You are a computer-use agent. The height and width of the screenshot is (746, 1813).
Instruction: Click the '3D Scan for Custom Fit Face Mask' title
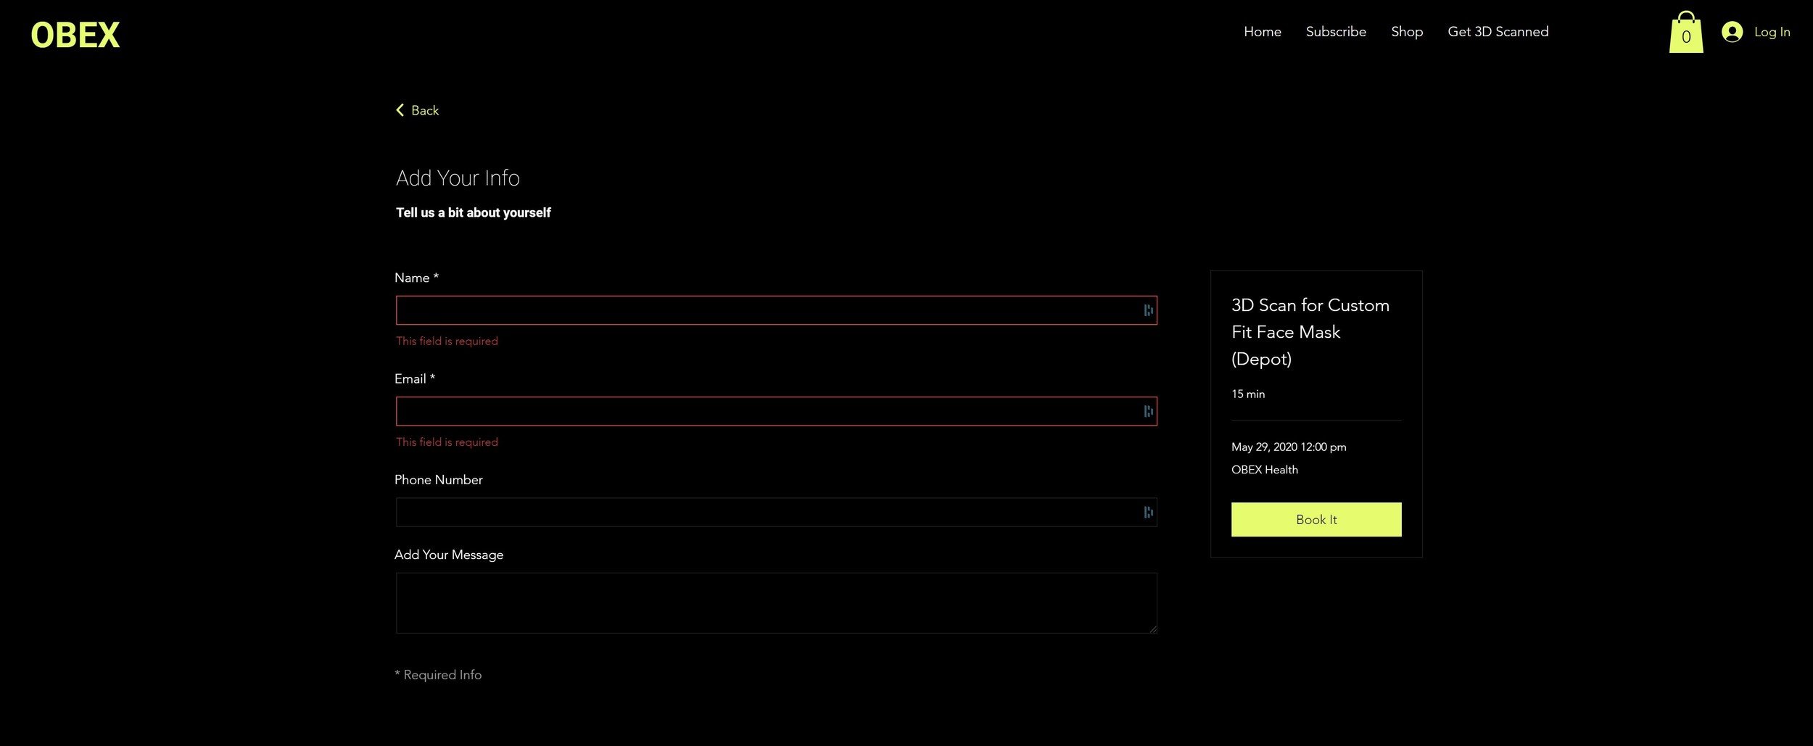click(1310, 332)
